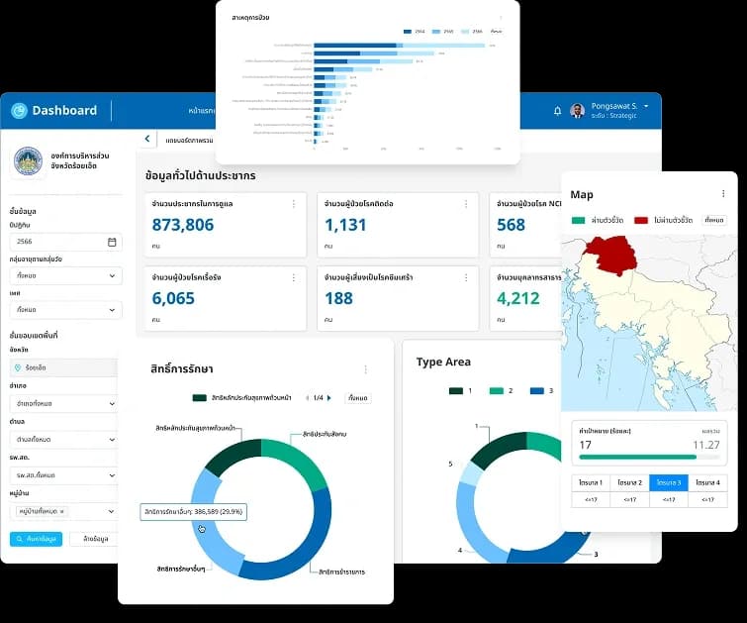Expand the รพ.สต. dropdown
Viewport: 747px width, 623px height.
pos(64,475)
